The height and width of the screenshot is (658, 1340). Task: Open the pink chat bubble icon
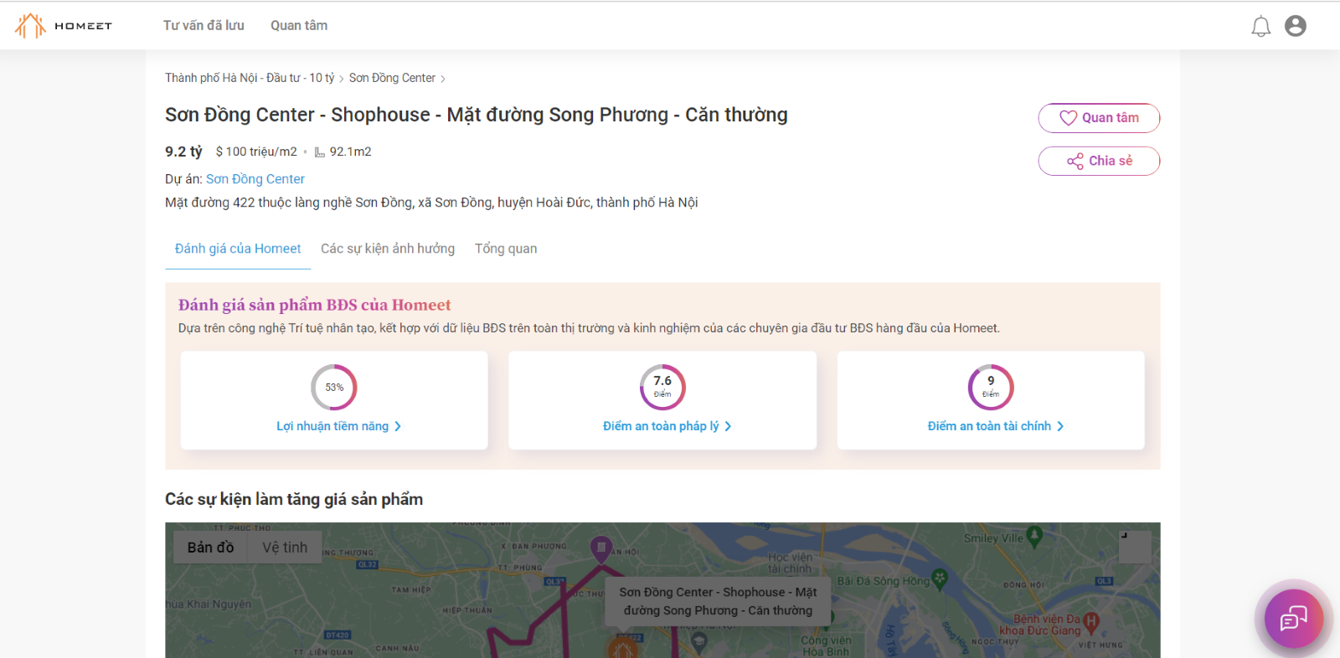click(1292, 619)
